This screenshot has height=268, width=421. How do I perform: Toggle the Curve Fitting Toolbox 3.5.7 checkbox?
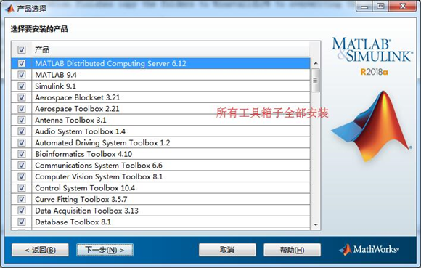[x=22, y=199]
